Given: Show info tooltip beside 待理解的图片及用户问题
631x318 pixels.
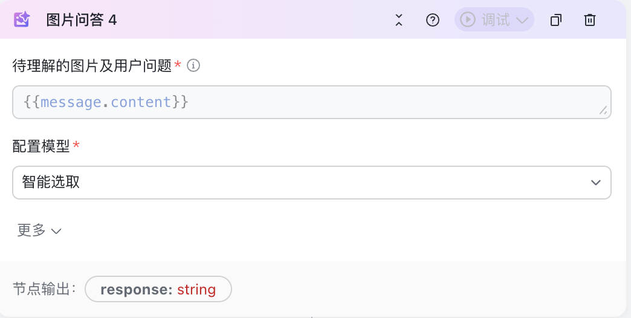Looking at the screenshot, I should tap(193, 65).
